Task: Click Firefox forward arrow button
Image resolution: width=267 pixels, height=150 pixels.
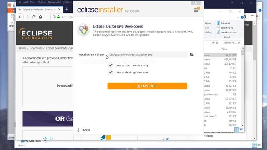Action: 27,17
